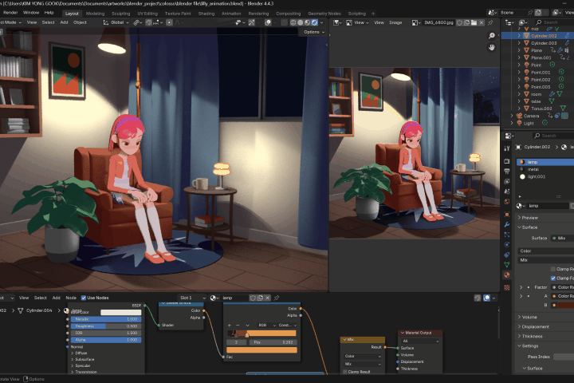Select Point.002 light in outliner
The width and height of the screenshot is (574, 383).
point(541,80)
